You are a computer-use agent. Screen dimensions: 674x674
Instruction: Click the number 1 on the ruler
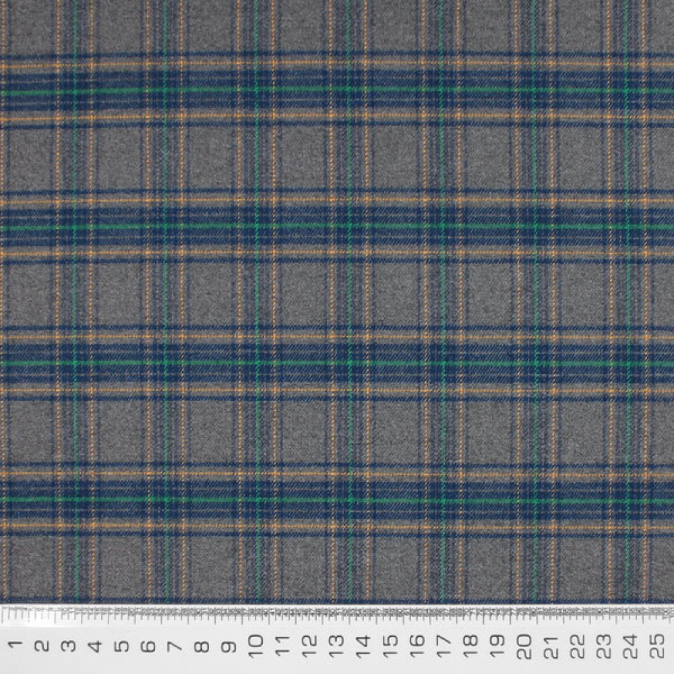tap(15, 646)
